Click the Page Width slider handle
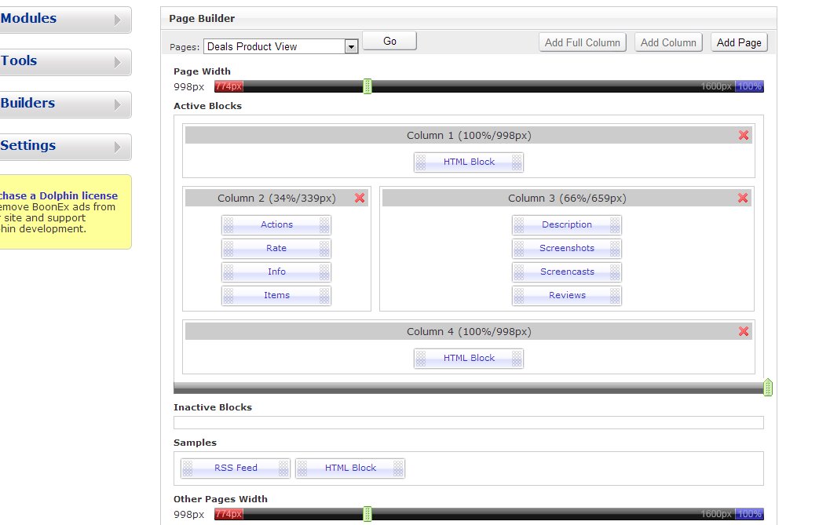This screenshot has height=525, width=830. [x=367, y=86]
